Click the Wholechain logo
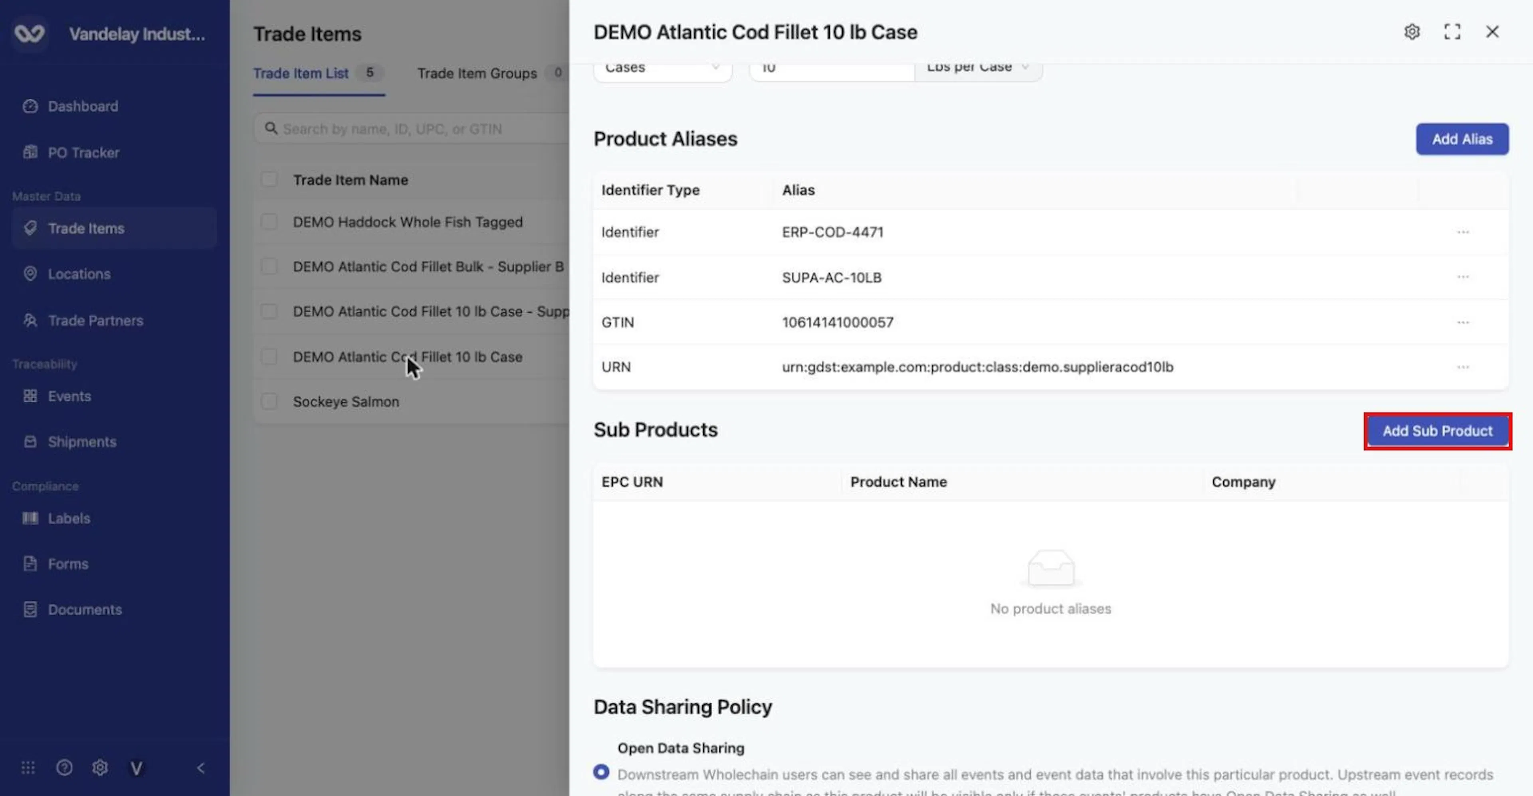Viewport: 1533px width, 796px height. [x=30, y=33]
